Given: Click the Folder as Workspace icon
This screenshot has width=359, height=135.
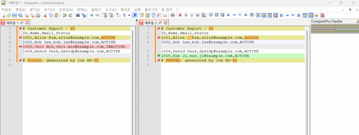Looking at the screenshot, I should 165,15.
